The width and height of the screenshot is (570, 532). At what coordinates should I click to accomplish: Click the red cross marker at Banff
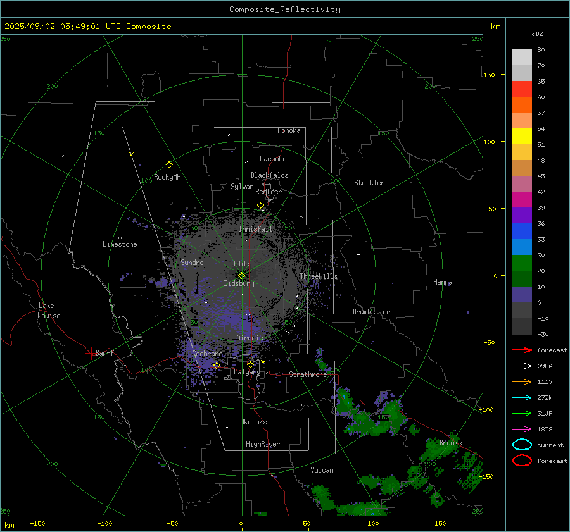click(x=91, y=353)
